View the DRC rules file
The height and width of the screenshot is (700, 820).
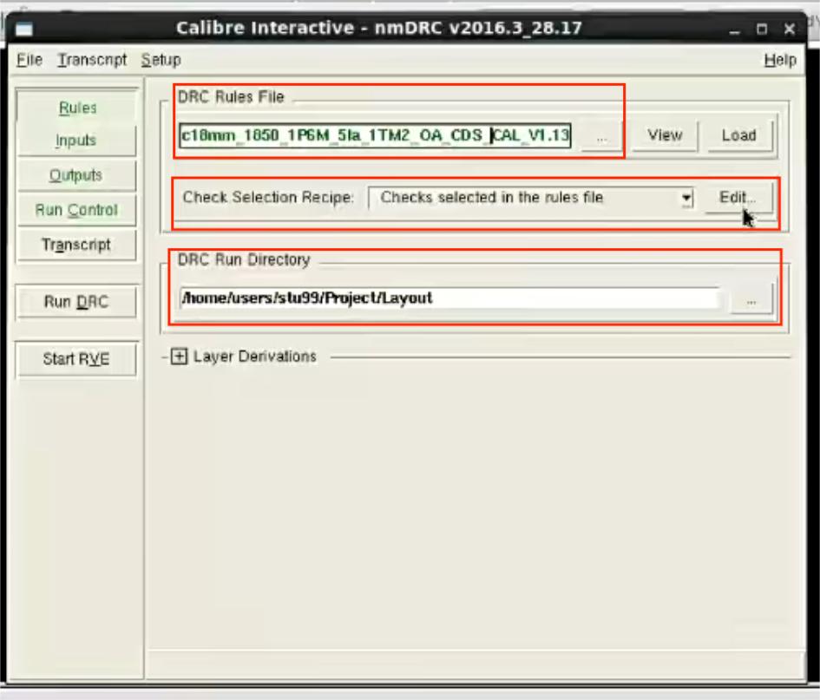click(x=665, y=135)
